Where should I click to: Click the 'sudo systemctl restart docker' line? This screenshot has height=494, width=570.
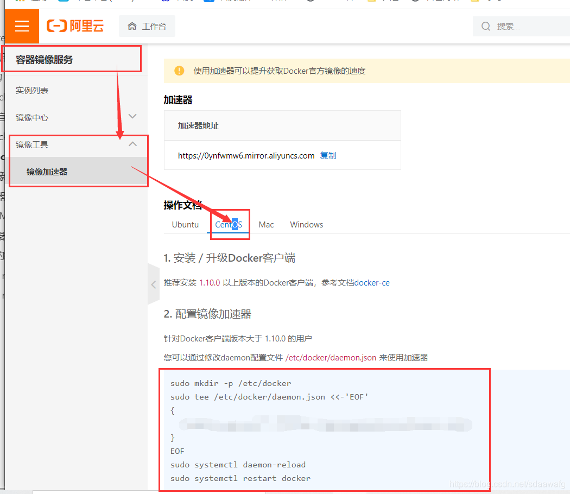pos(240,478)
